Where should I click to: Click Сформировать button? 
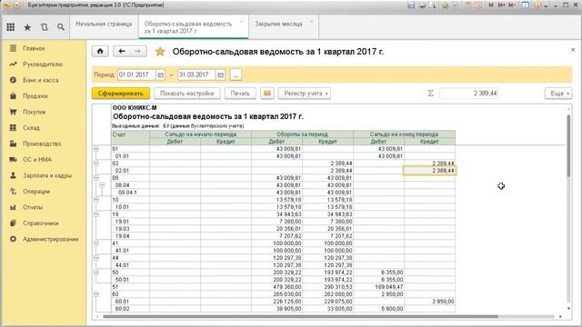coord(121,93)
